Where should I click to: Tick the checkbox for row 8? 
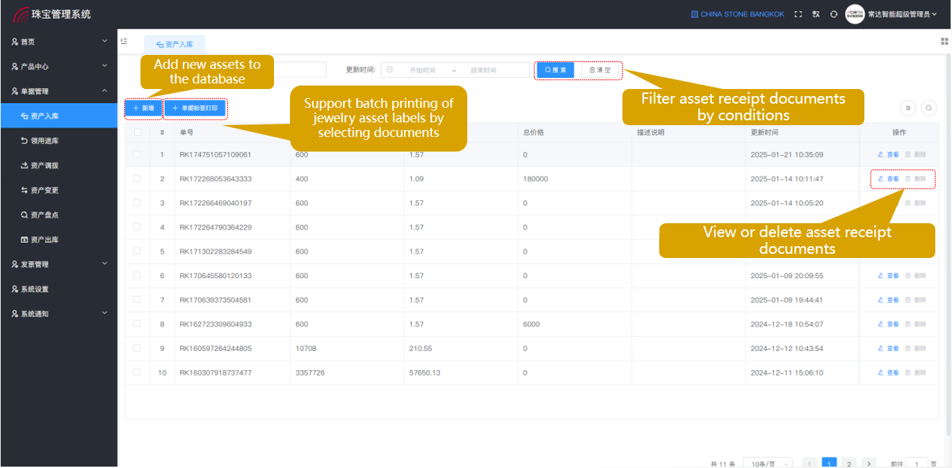point(137,324)
